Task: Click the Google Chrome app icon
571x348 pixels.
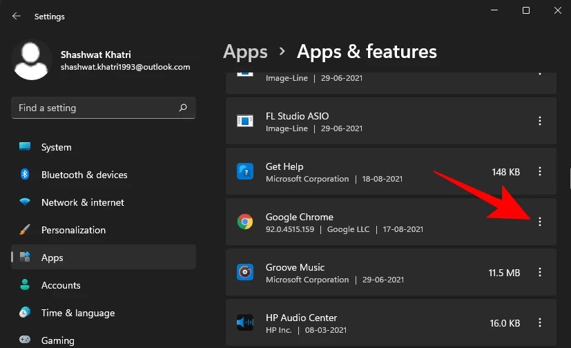Action: [x=245, y=222]
